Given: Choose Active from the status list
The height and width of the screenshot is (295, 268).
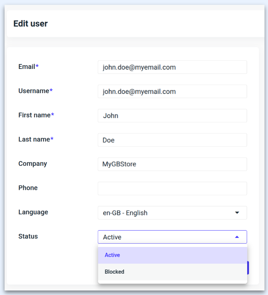Looking at the screenshot, I should click(x=112, y=255).
